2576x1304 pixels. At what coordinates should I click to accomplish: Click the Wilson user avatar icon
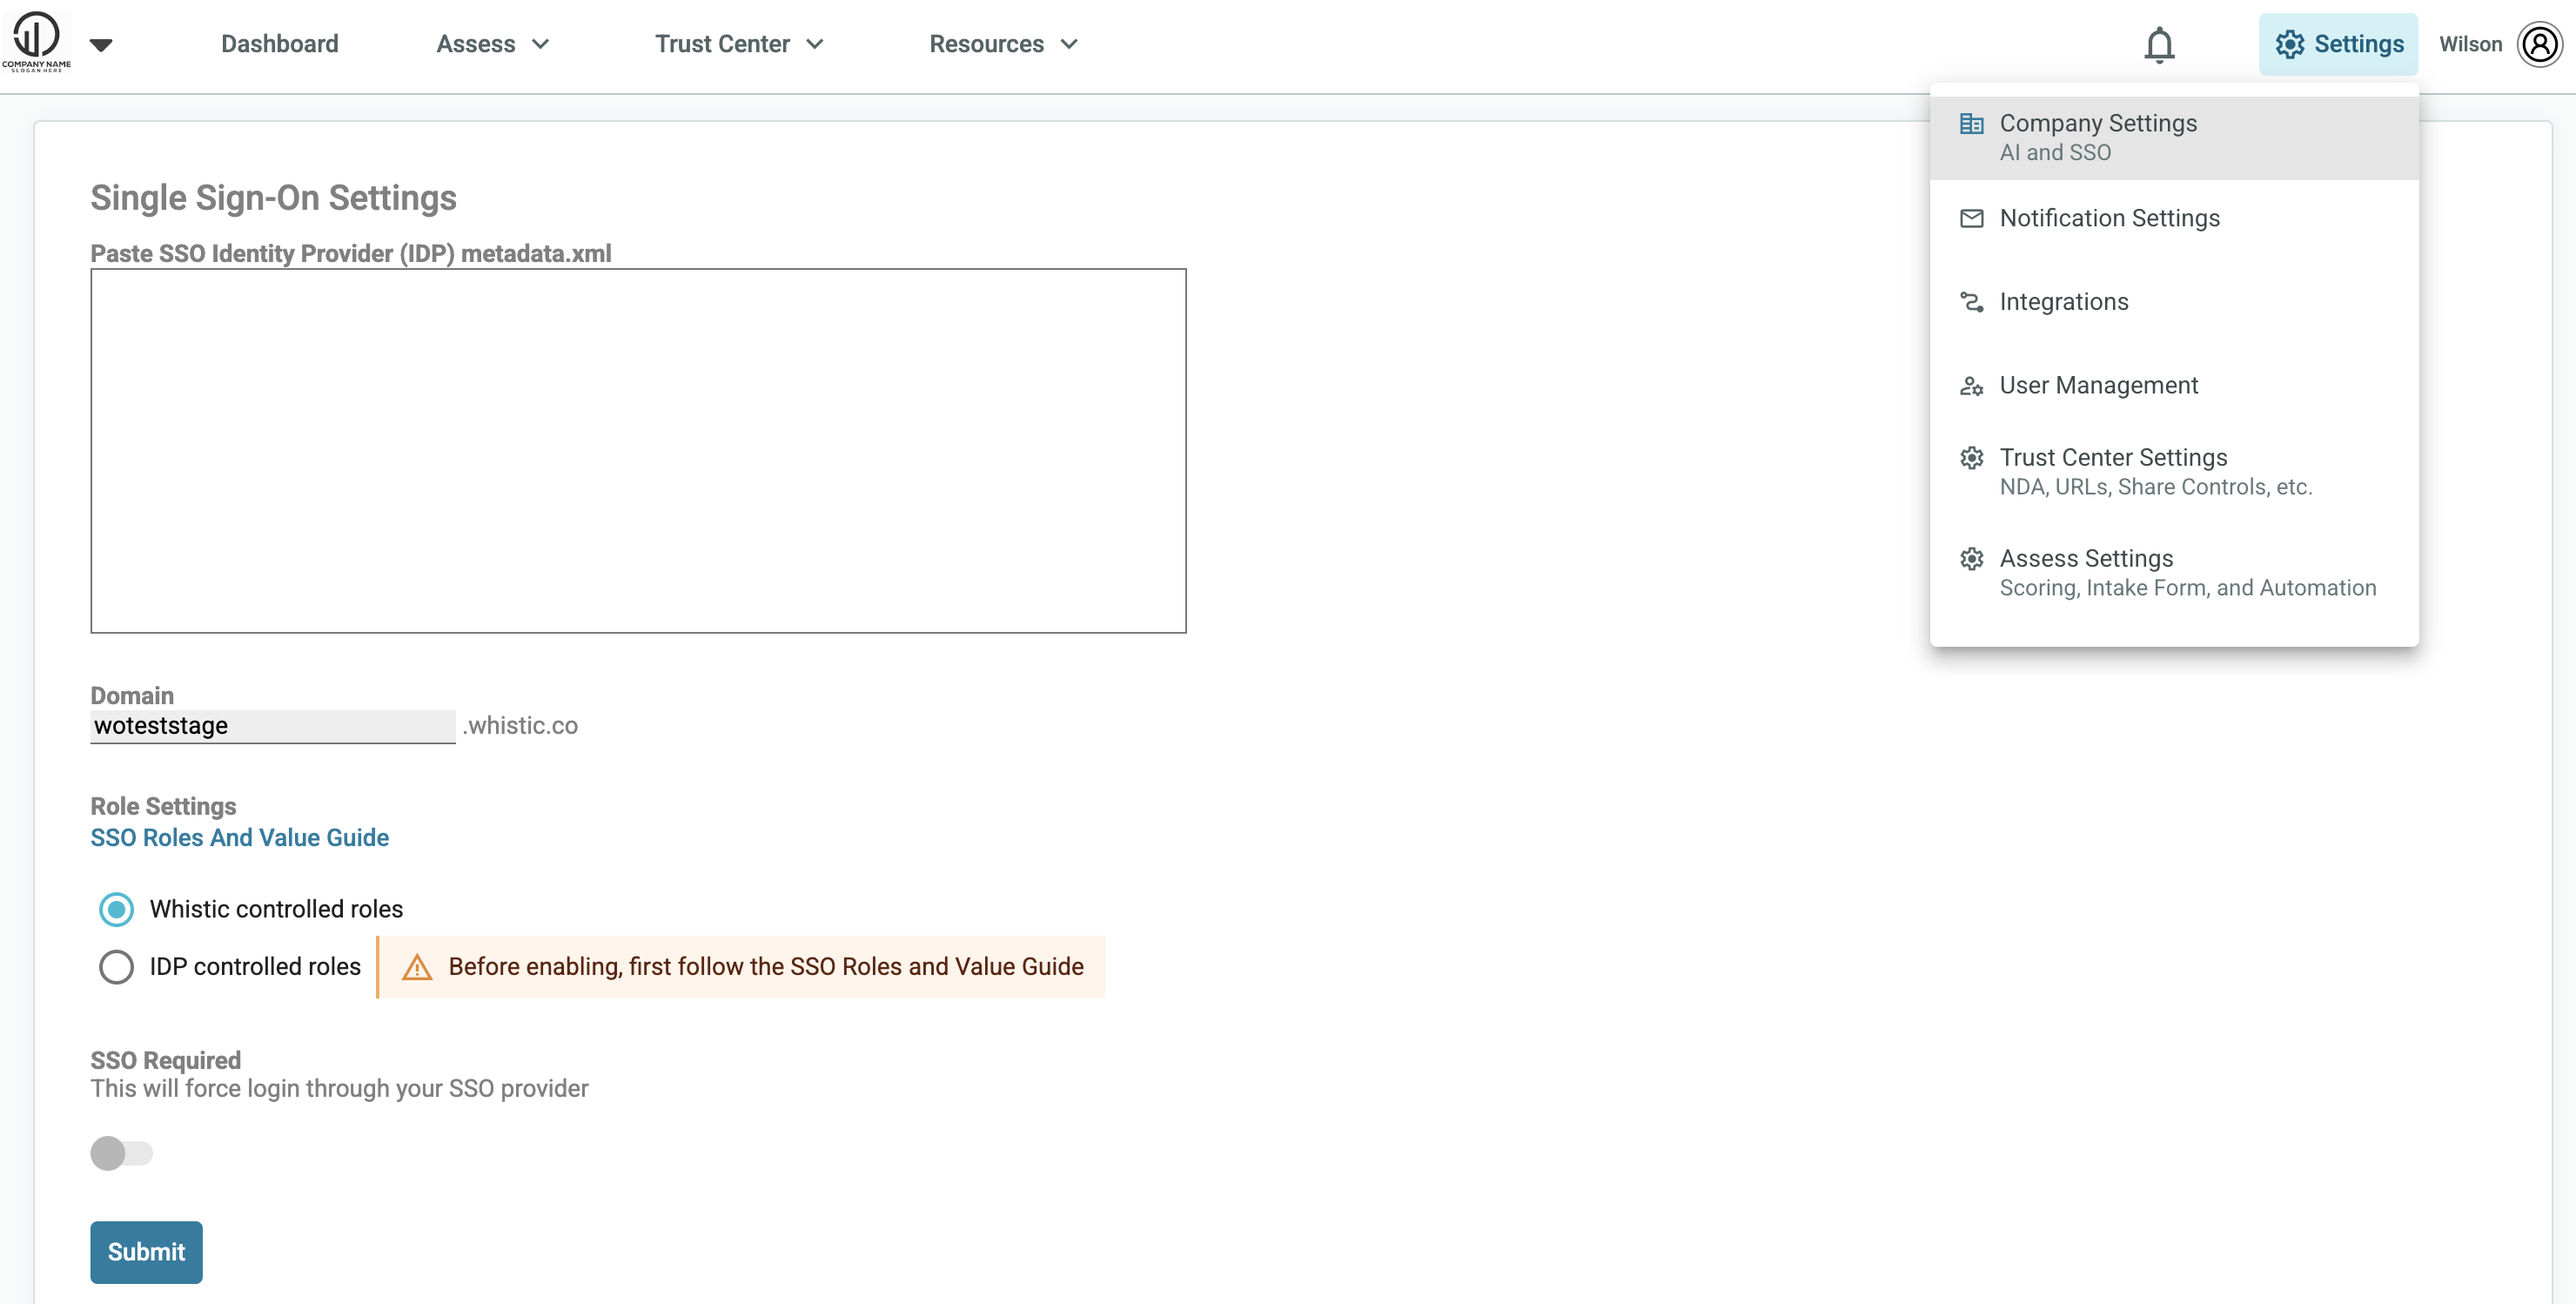tap(2539, 44)
